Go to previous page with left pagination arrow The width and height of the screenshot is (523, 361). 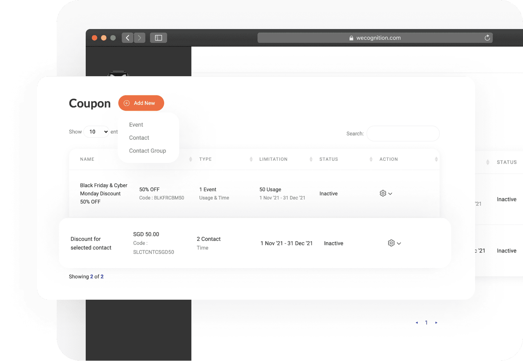pyautogui.click(x=417, y=323)
